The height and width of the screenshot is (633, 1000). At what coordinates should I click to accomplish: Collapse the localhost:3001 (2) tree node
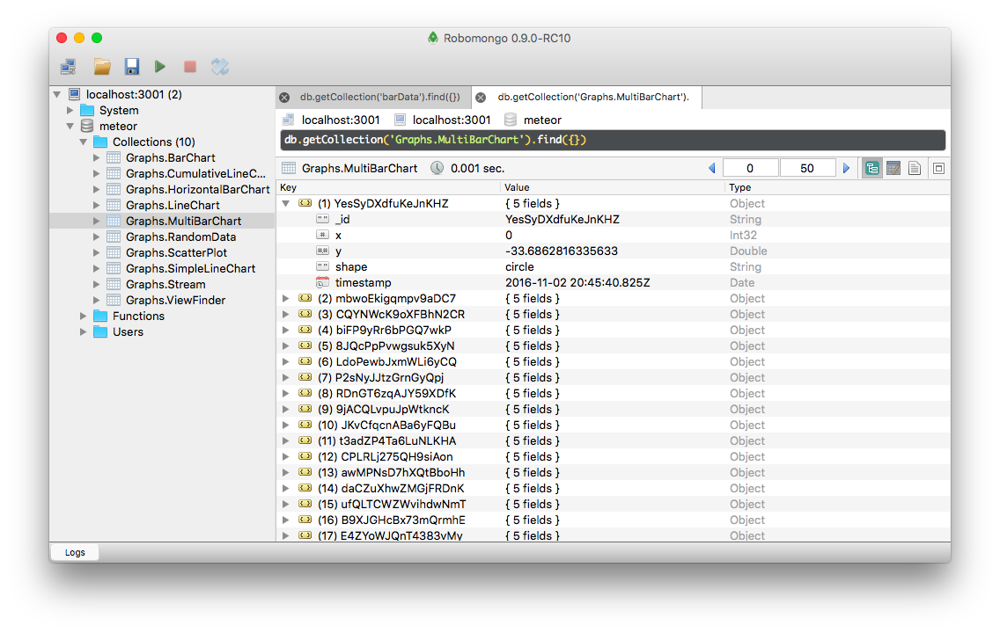click(x=56, y=94)
